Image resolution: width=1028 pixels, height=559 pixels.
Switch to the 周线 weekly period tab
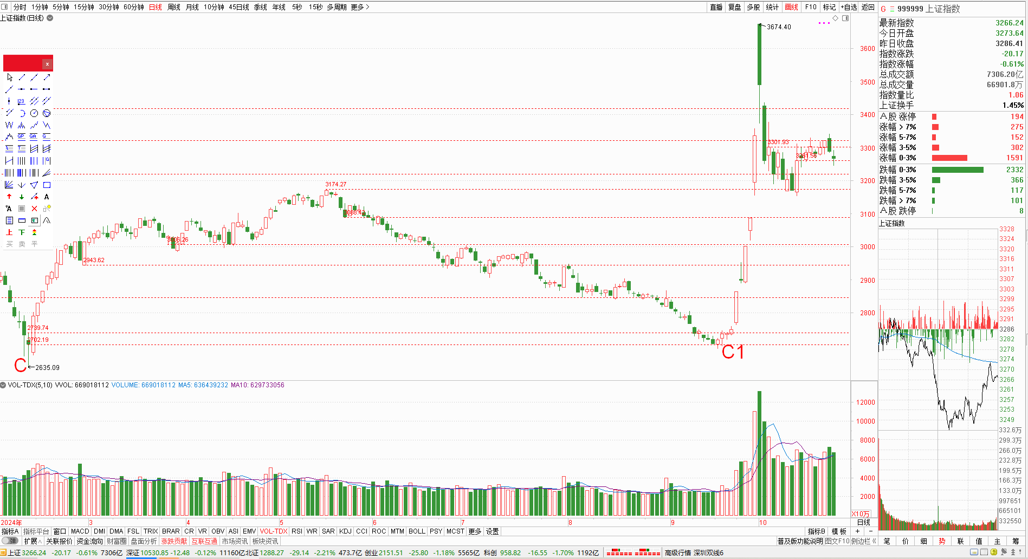pos(174,7)
